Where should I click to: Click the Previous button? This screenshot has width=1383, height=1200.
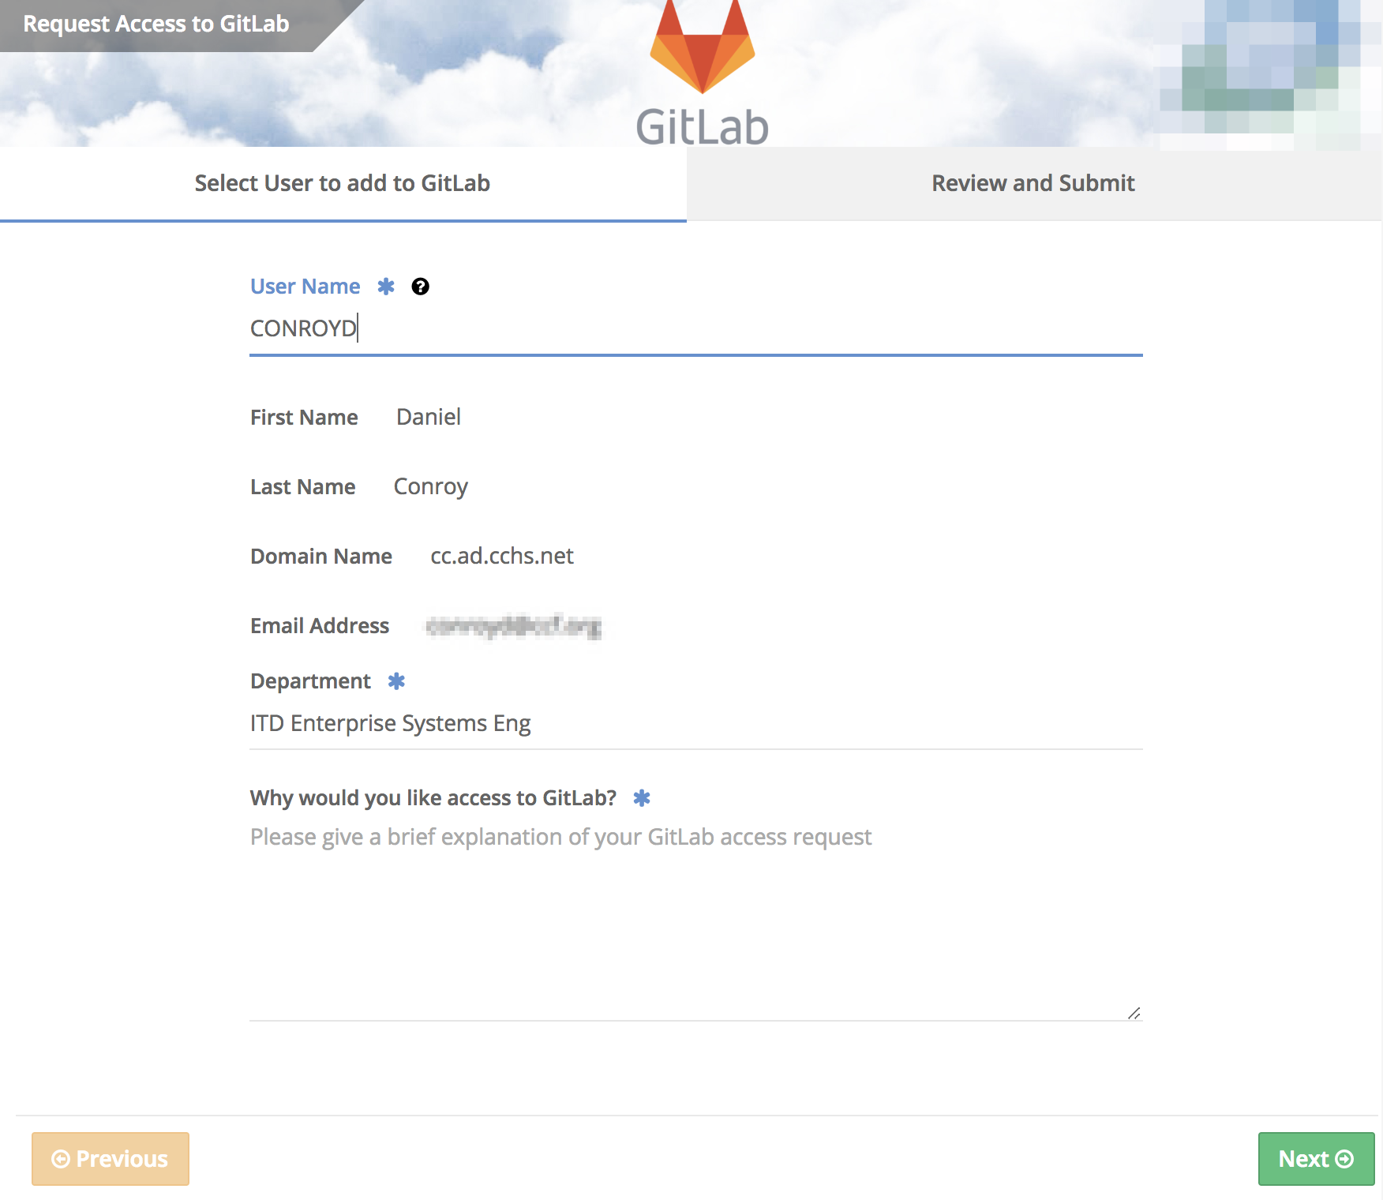(111, 1158)
